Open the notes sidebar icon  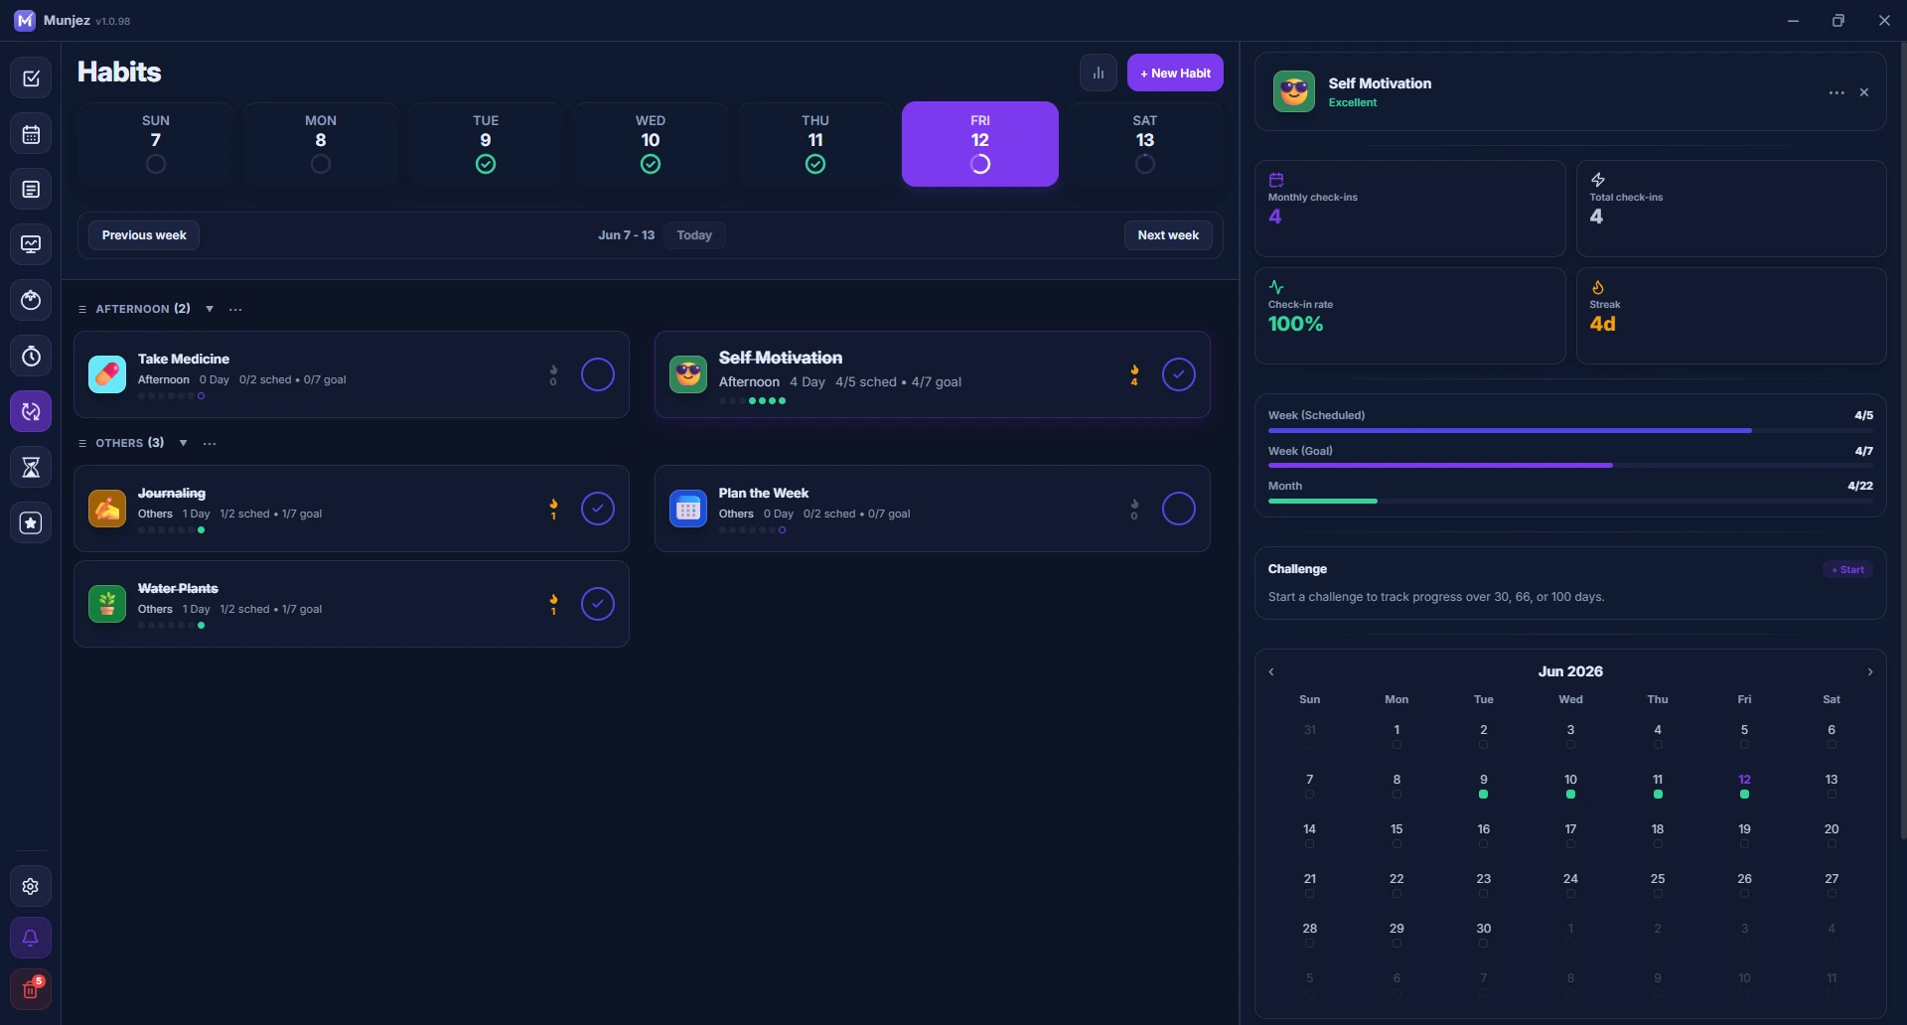[x=31, y=190]
